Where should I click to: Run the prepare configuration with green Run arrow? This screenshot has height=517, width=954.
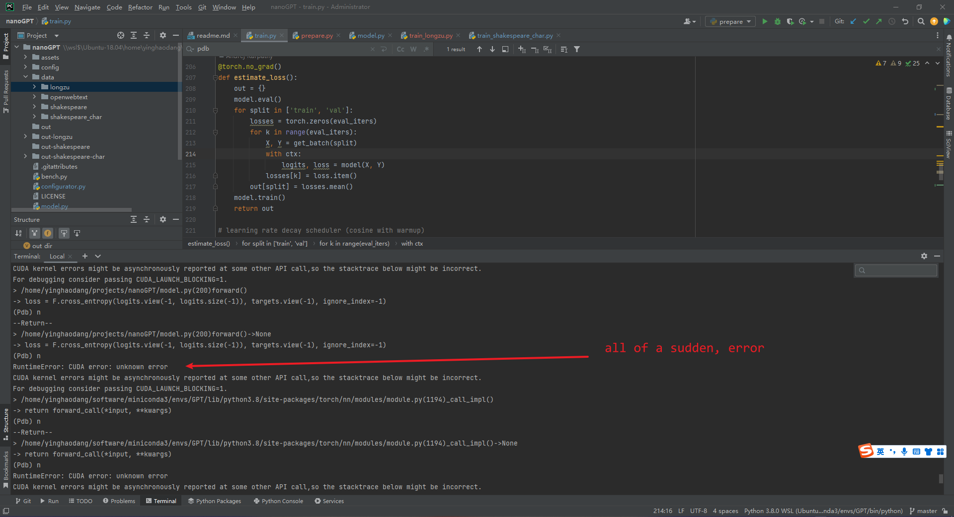pos(765,21)
